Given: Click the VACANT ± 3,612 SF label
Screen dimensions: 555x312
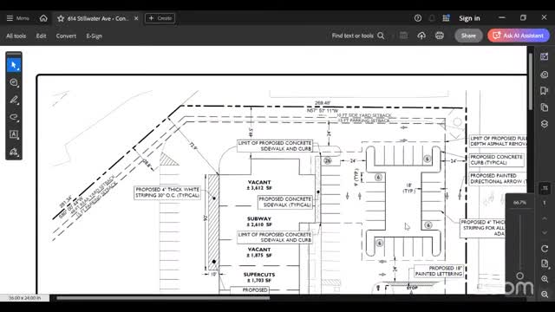Looking at the screenshot, I should 259,185.
